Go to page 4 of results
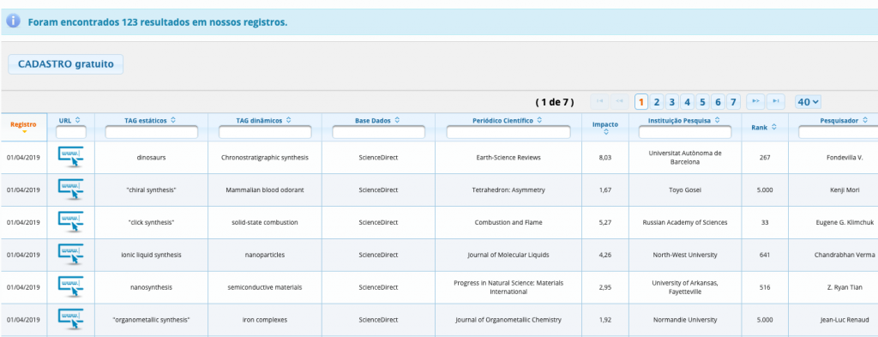The height and width of the screenshot is (337, 878). [687, 102]
